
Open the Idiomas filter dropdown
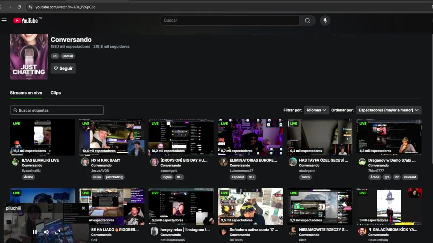pos(316,110)
